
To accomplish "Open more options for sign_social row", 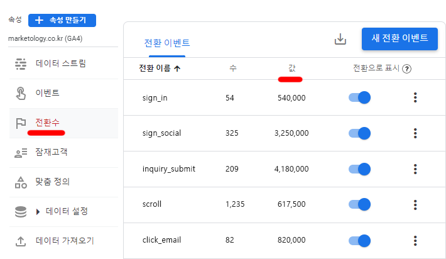I will tap(415, 133).
